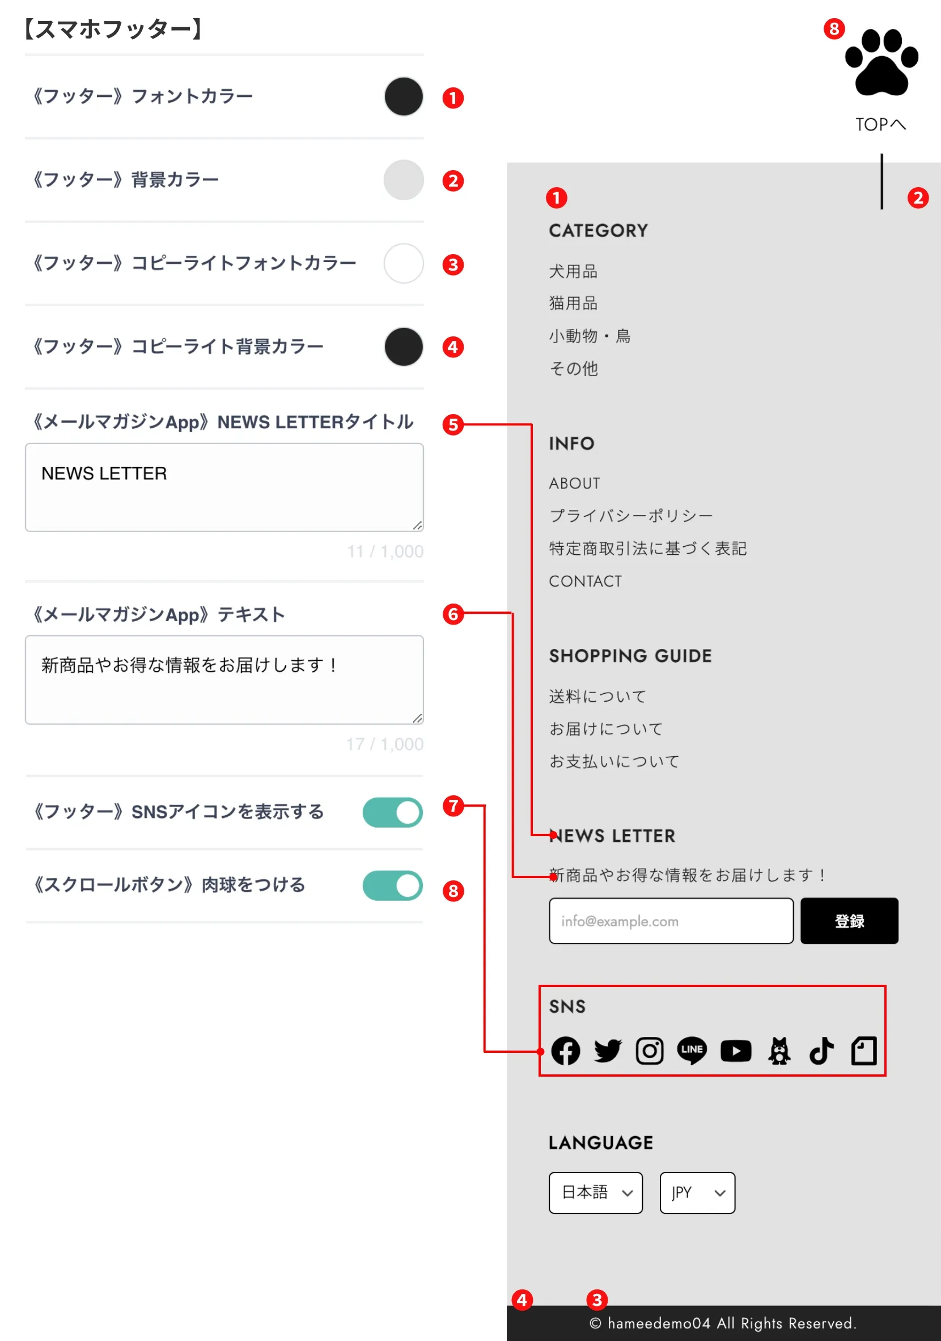Select the 犬用品 category link
This screenshot has width=941, height=1341.
573,272
